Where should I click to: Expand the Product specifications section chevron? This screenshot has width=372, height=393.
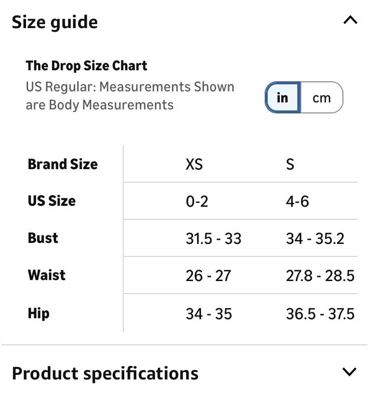tap(349, 372)
